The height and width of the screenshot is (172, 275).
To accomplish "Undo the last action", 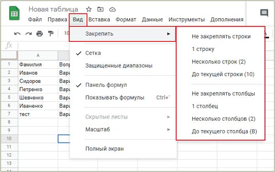I will tap(17, 34).
